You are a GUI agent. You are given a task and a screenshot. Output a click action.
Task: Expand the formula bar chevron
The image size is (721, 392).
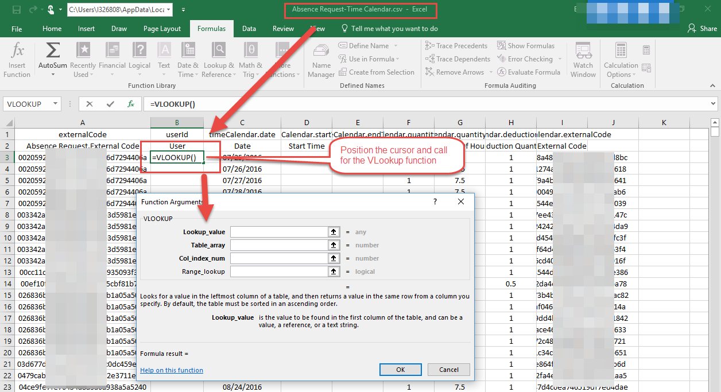pos(714,104)
